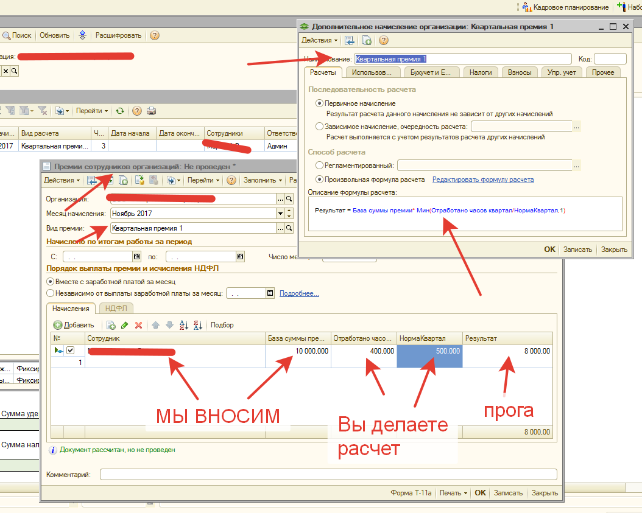Click the red X delete row icon
Screen dimensions: 642x513
pyautogui.click(x=139, y=325)
